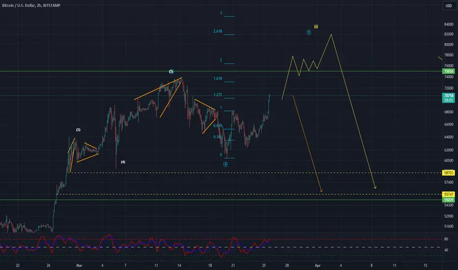Click the Apr label on time axis
Screen dimensions: 458x270
[x=317, y=265]
